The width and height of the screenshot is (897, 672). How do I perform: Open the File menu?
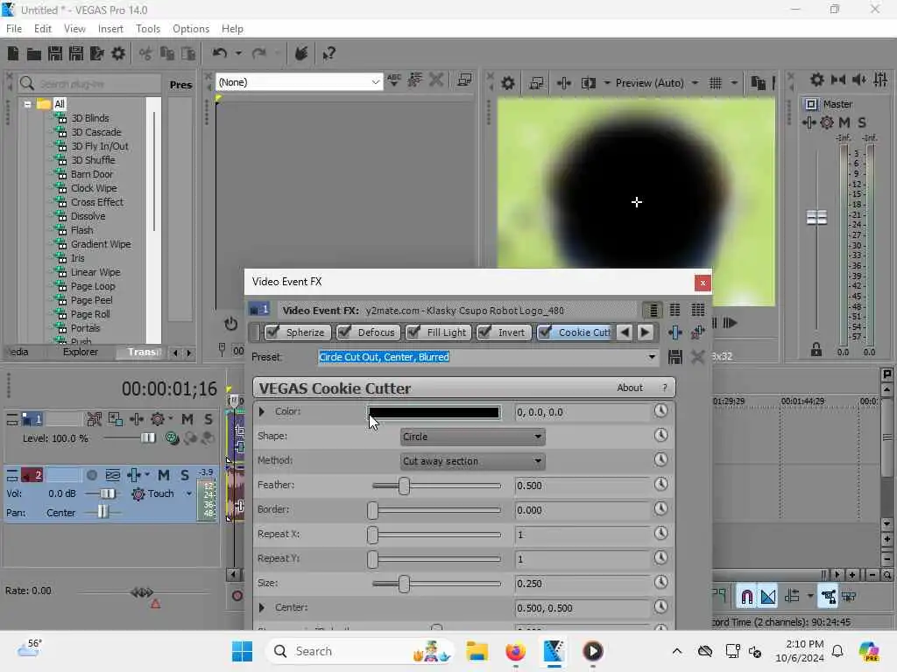point(14,29)
